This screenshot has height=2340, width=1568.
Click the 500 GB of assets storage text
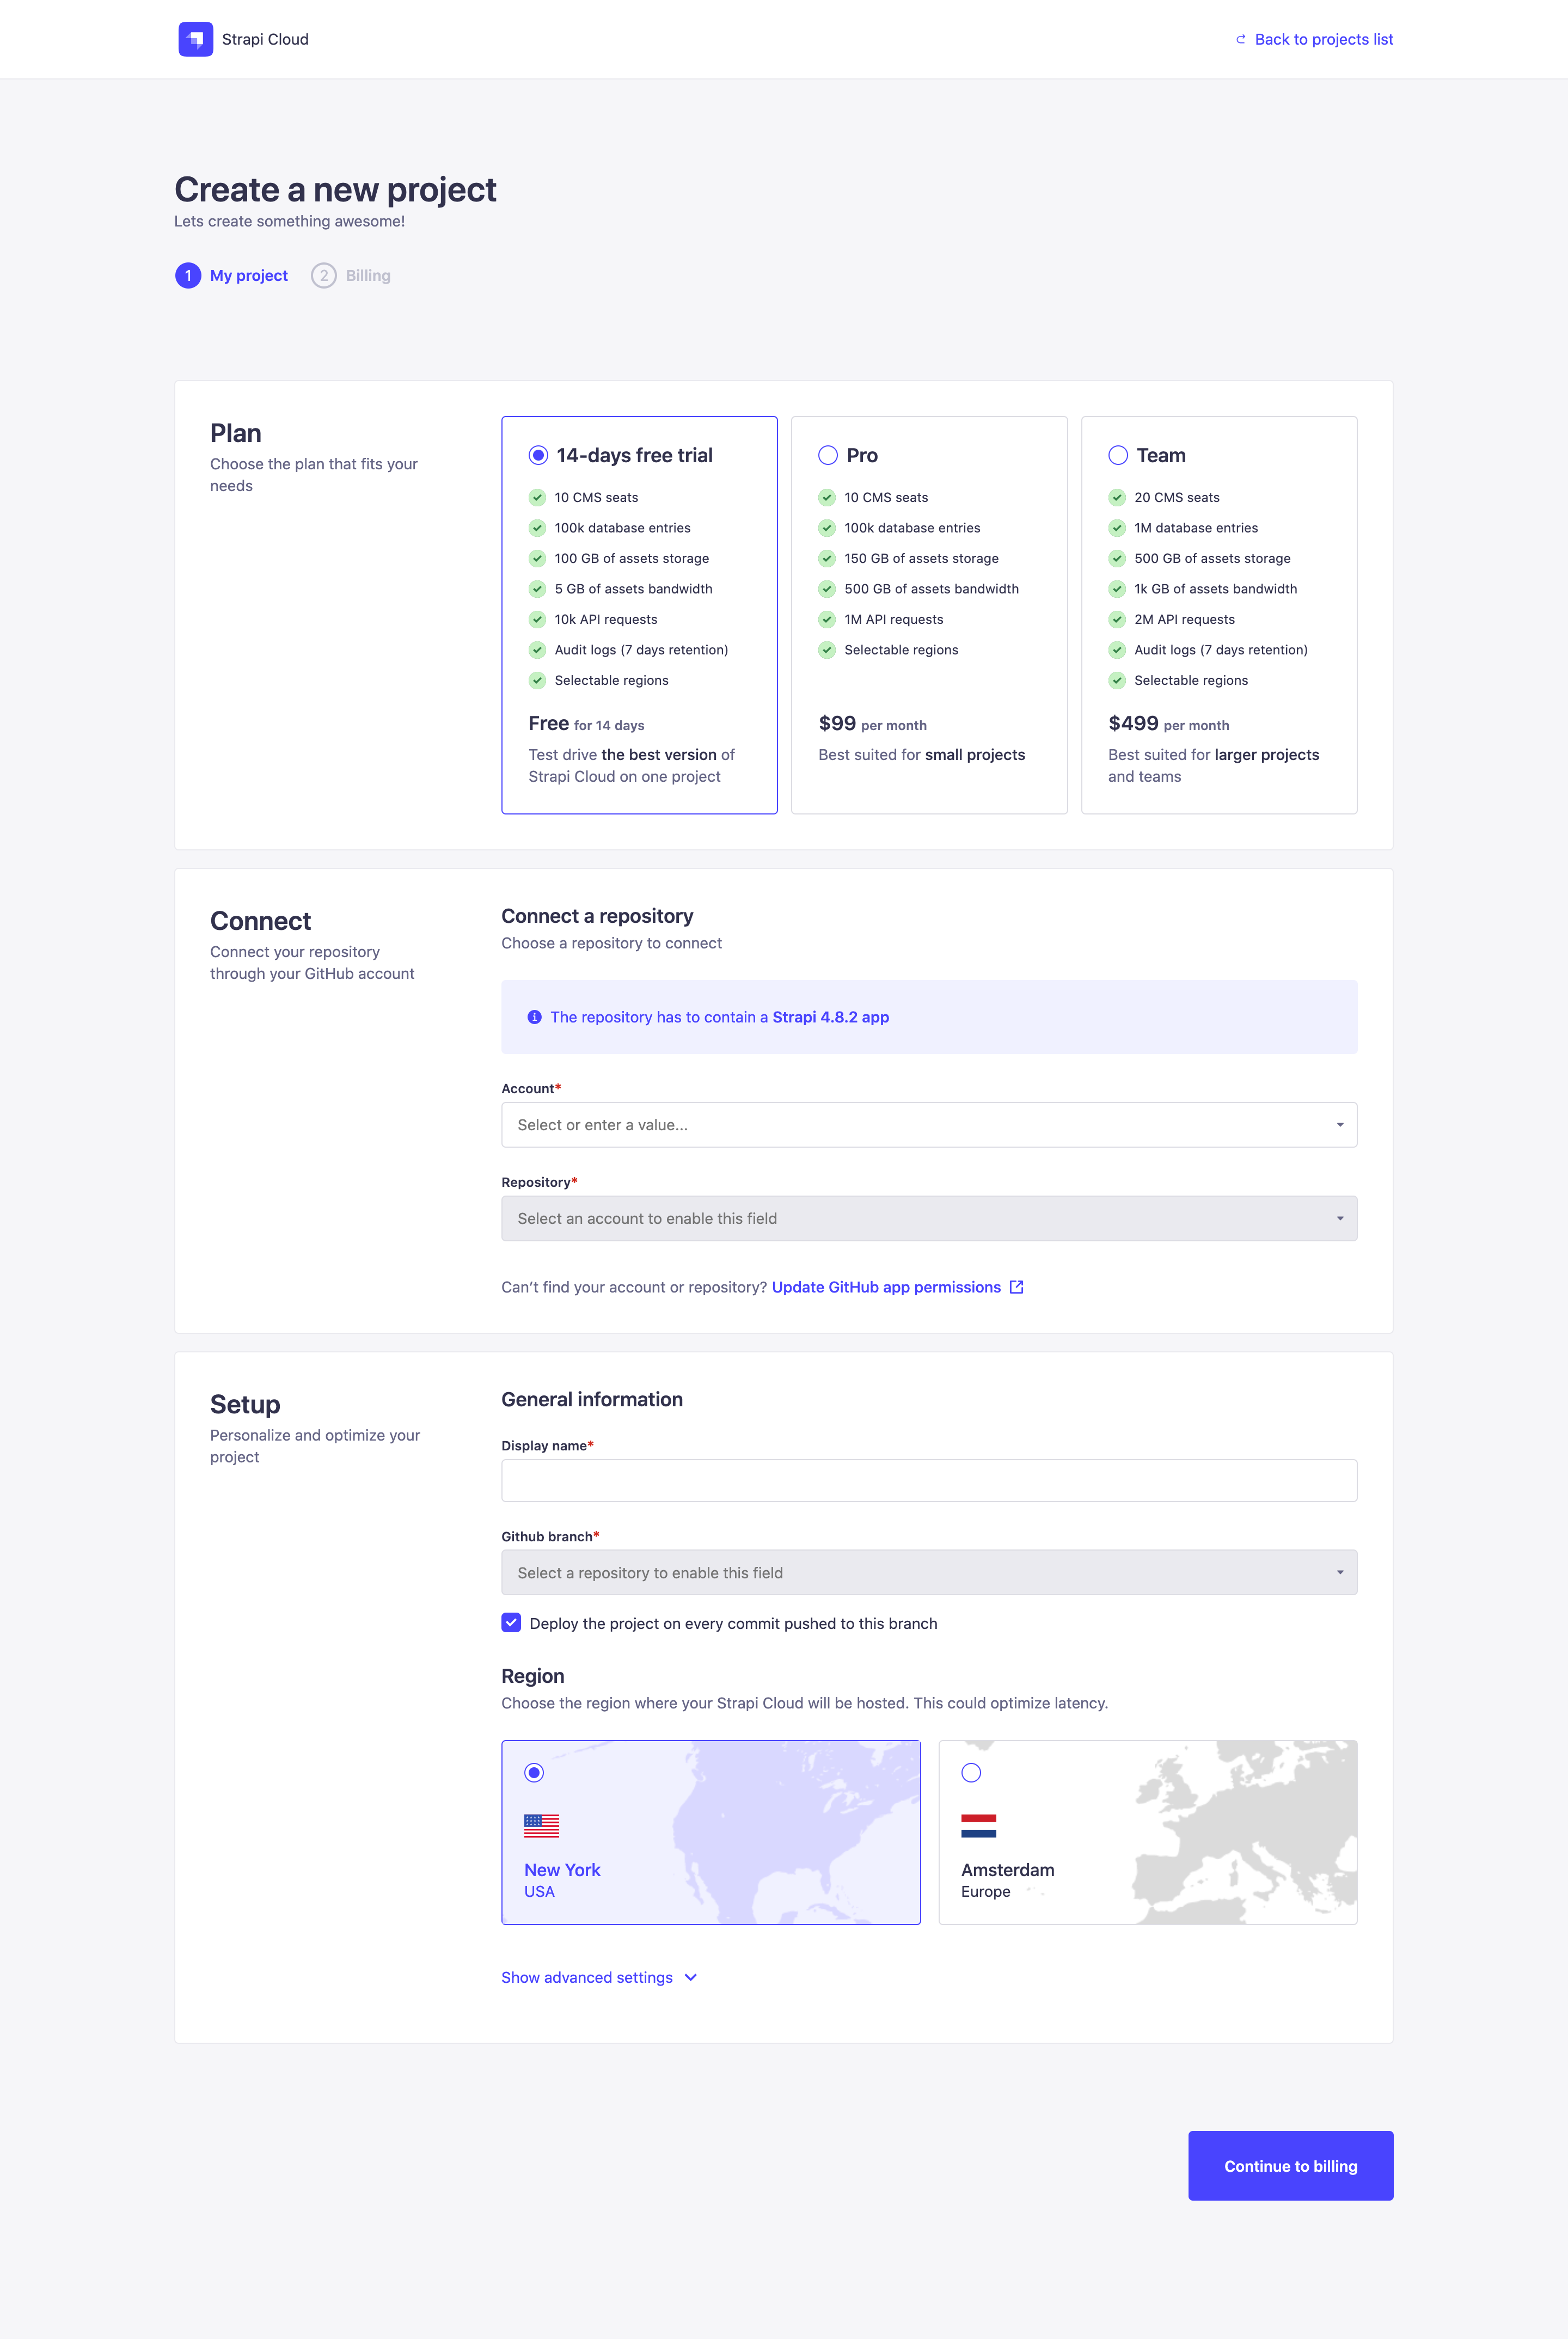pos(1212,558)
